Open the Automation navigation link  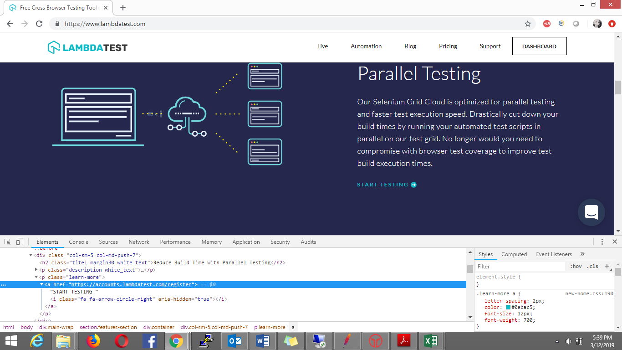point(366,46)
